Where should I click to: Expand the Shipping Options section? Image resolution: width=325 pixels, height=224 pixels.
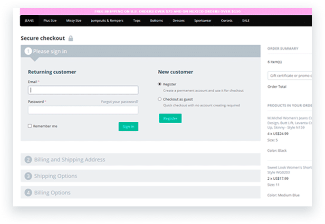pos(55,176)
